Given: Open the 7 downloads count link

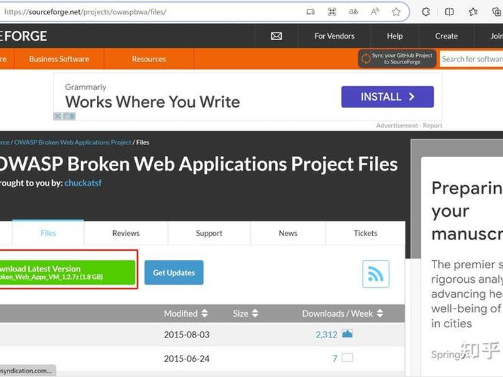Looking at the screenshot, I should [335, 358].
